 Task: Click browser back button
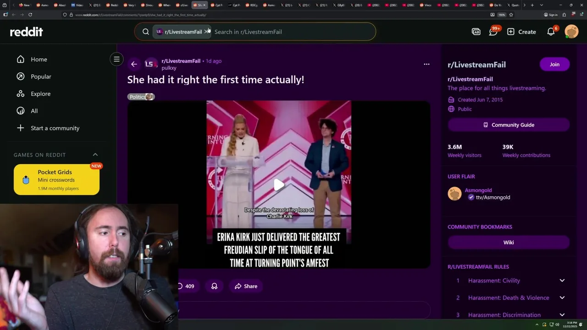(x=13, y=15)
